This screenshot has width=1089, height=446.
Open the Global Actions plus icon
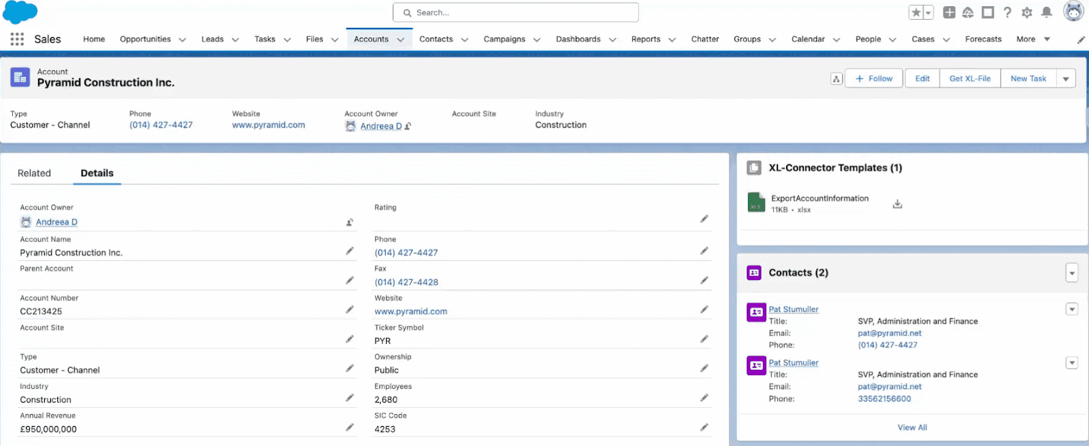click(x=949, y=12)
